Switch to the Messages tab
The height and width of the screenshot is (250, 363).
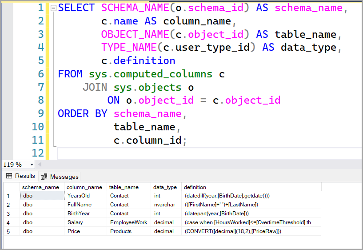tap(60, 177)
